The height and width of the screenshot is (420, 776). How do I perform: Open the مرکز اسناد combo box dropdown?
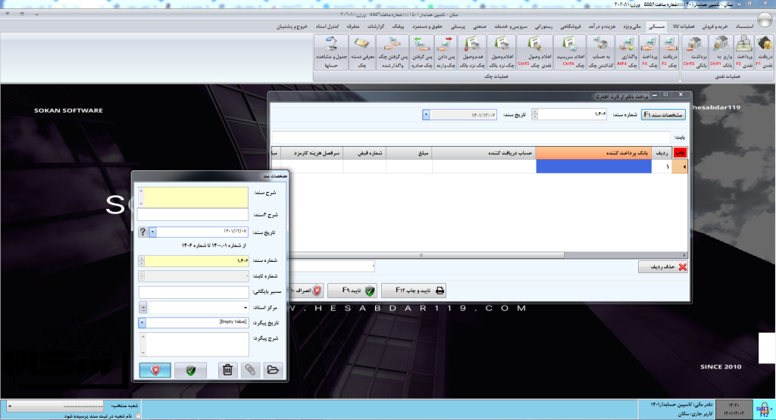click(246, 308)
